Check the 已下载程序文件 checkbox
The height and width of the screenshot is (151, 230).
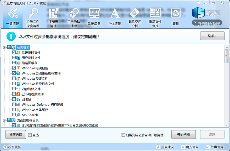[x=14, y=94]
